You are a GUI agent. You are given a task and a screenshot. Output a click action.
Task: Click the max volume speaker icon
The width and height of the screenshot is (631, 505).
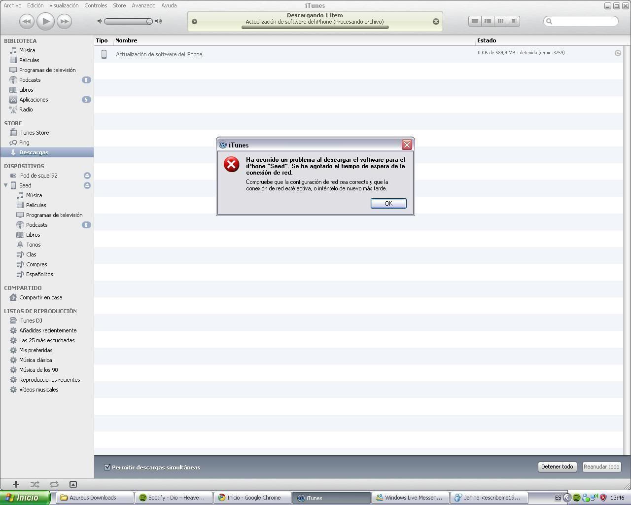158,21
